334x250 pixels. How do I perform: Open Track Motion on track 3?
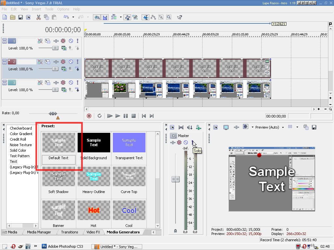point(48,82)
